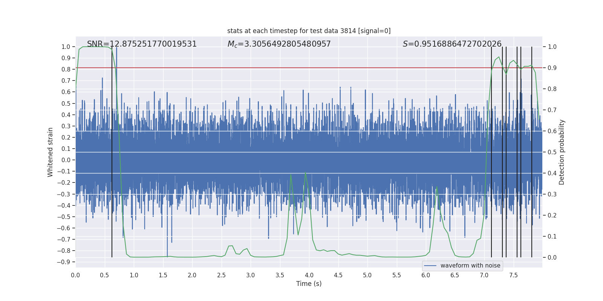This screenshot has width=603, height=301.
Task: Click the plot title mentioning test data 3814
Action: coord(309,31)
